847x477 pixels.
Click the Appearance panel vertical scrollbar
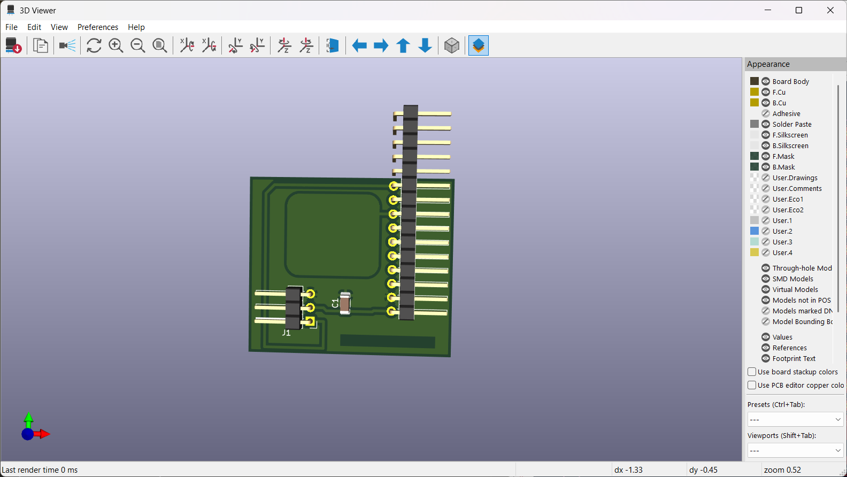point(838,198)
